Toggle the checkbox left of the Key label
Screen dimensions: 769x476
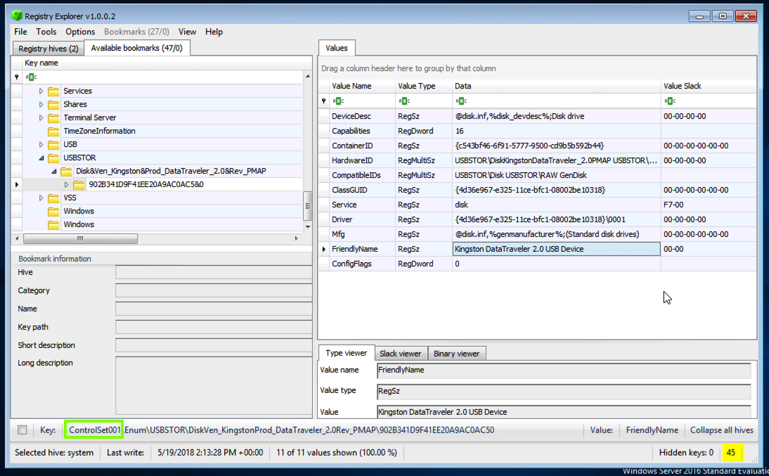point(22,430)
